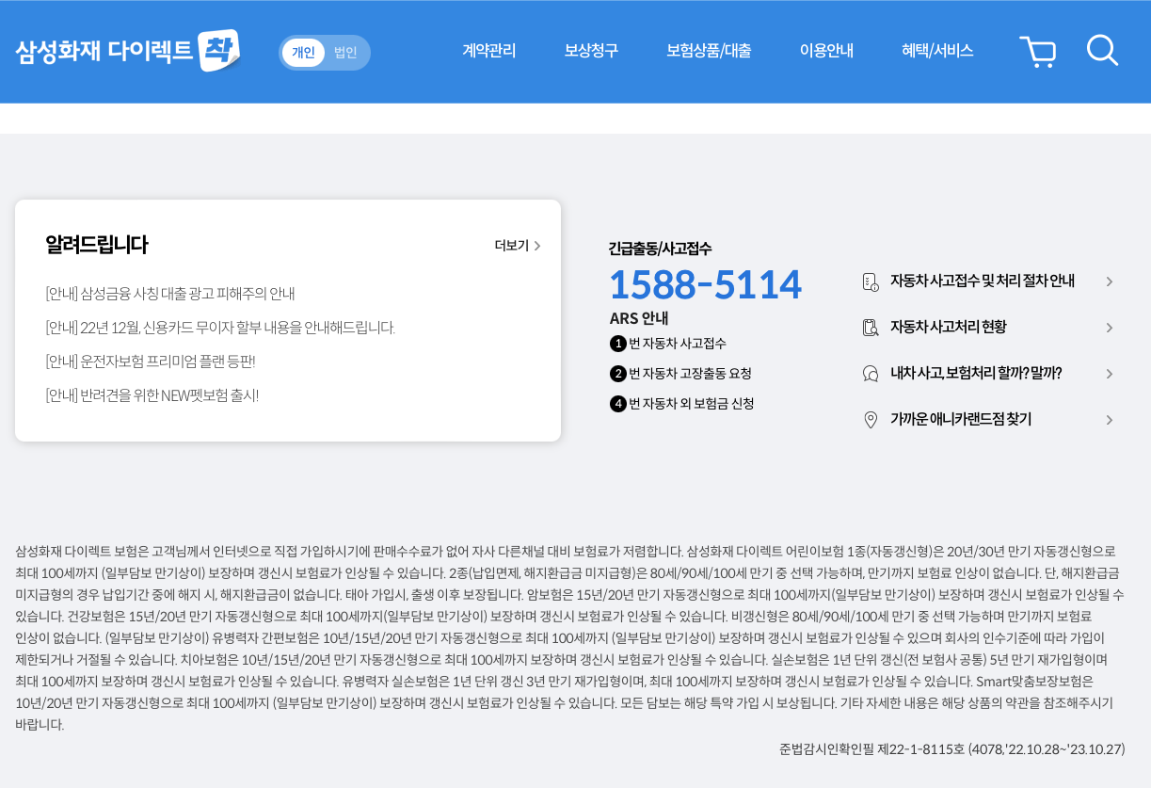The height and width of the screenshot is (788, 1151).
Task: Open notice 22년 12월 신용카드 무이자 할부
Action: pos(220,328)
